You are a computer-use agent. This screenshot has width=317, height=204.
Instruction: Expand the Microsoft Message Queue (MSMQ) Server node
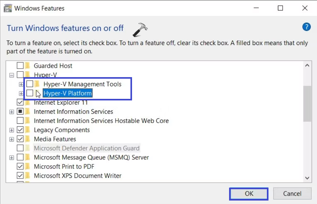[x=12, y=157]
